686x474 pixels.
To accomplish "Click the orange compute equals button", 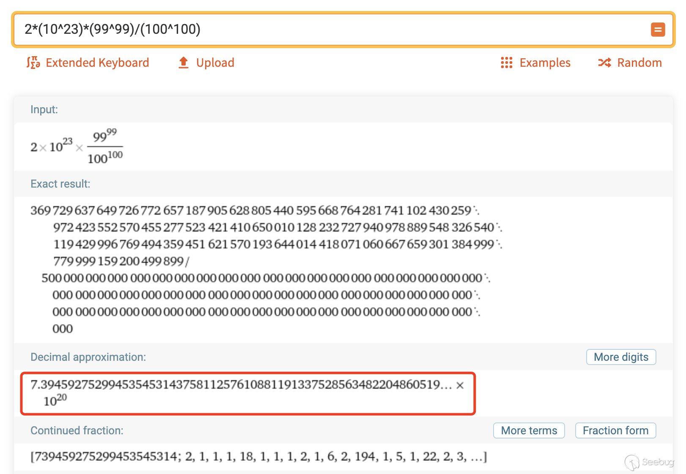I will pos(658,30).
